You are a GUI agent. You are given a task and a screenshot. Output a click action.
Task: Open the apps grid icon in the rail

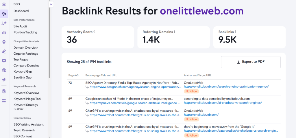coord(4,101)
